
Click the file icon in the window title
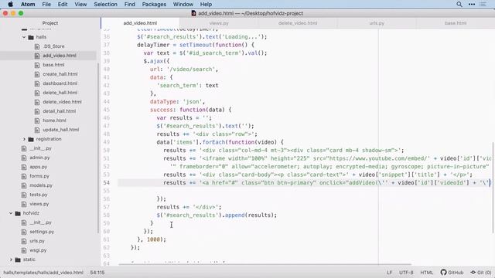point(194,13)
